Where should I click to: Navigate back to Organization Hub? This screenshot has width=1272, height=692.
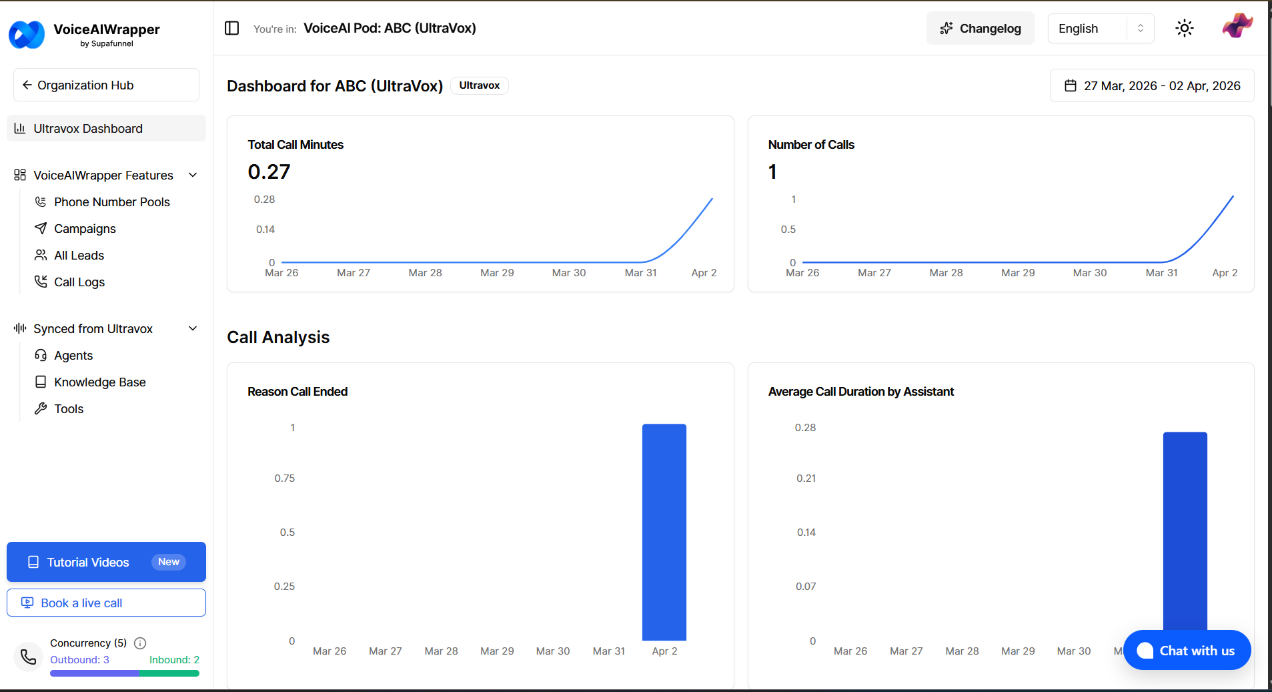(106, 85)
